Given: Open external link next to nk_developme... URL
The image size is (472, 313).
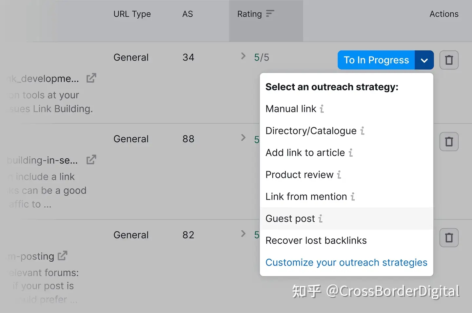Looking at the screenshot, I should [x=91, y=78].
